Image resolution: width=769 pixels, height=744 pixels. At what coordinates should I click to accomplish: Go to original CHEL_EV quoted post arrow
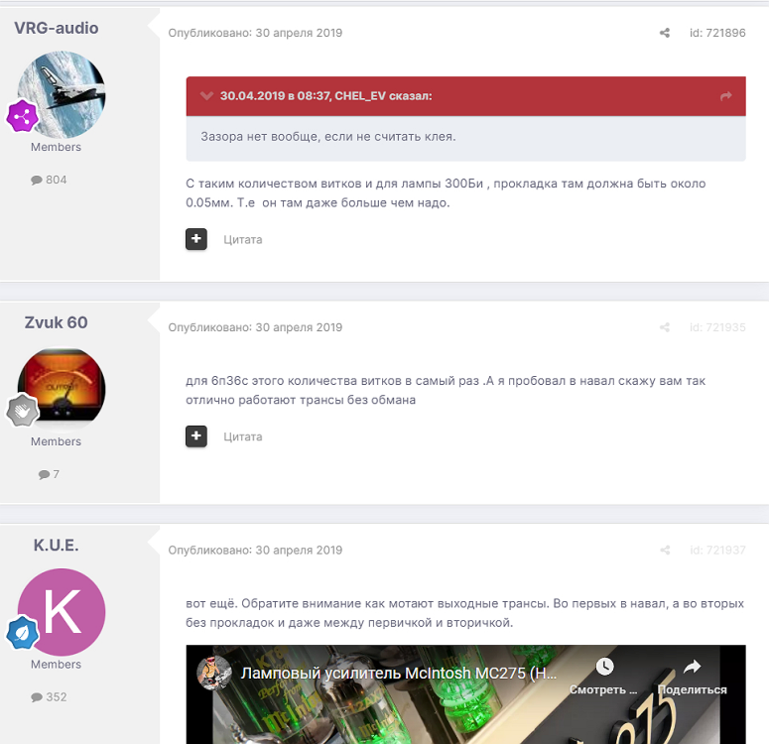(x=726, y=96)
